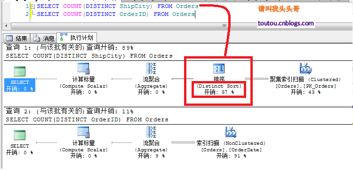353x171 pixels.
Task: Click query 2 statement text with OrderID
Action: pyautogui.click(x=87, y=119)
